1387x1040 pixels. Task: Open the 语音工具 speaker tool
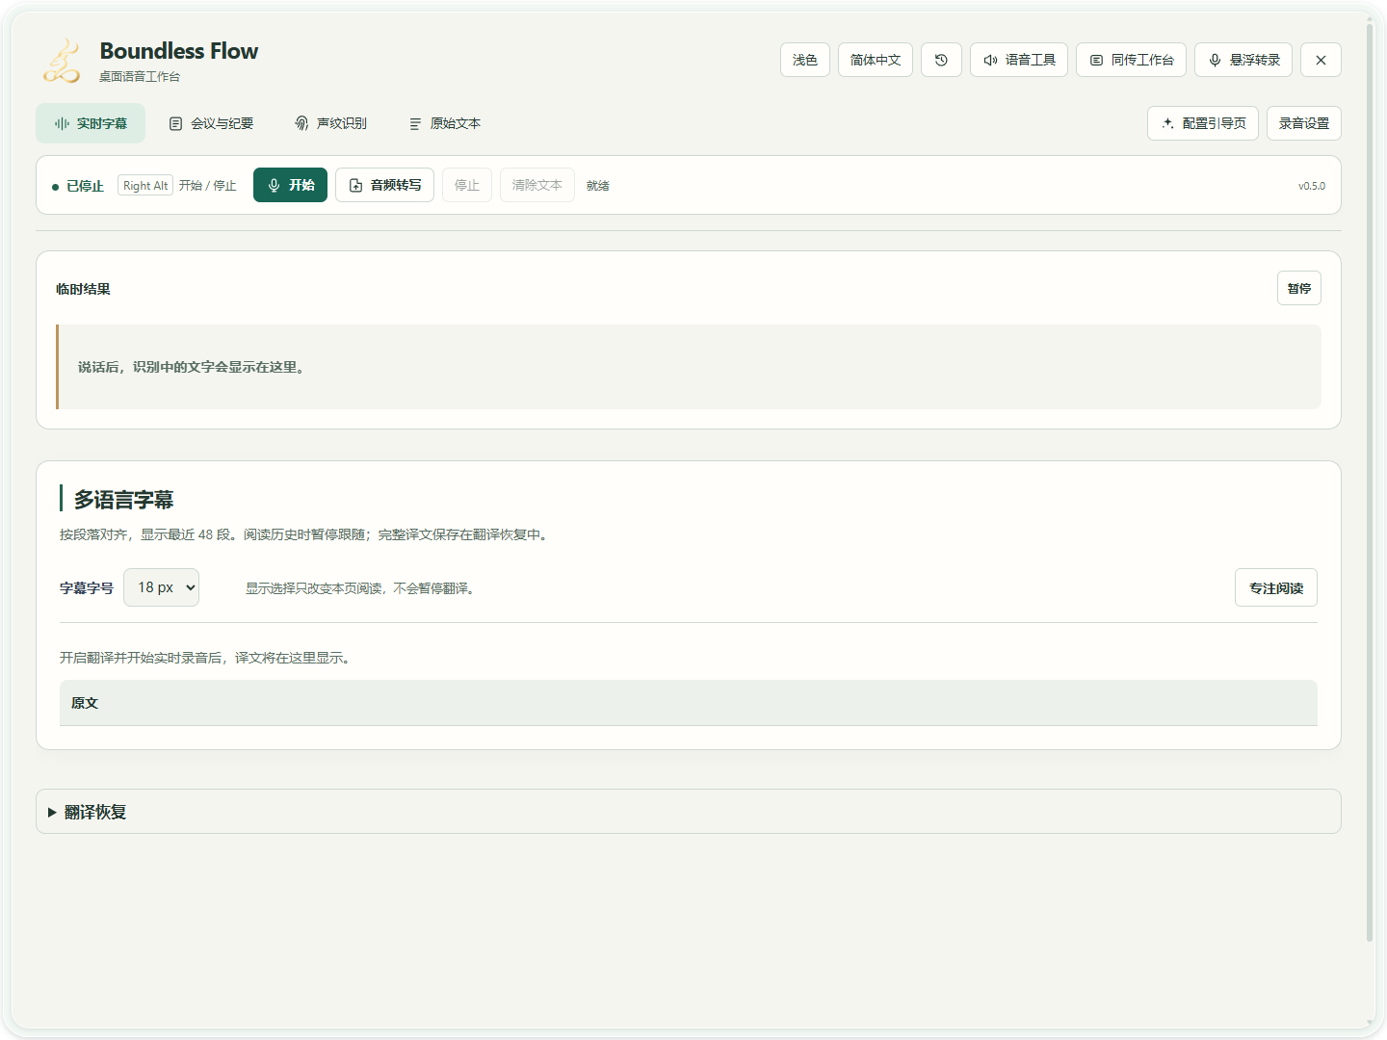[1019, 60]
